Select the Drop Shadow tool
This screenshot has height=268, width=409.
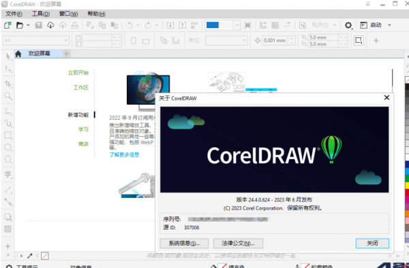pyautogui.click(x=8, y=217)
